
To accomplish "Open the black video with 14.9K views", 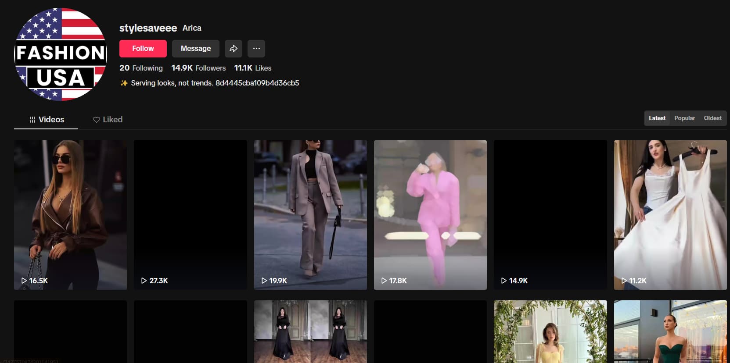I will pyautogui.click(x=550, y=215).
